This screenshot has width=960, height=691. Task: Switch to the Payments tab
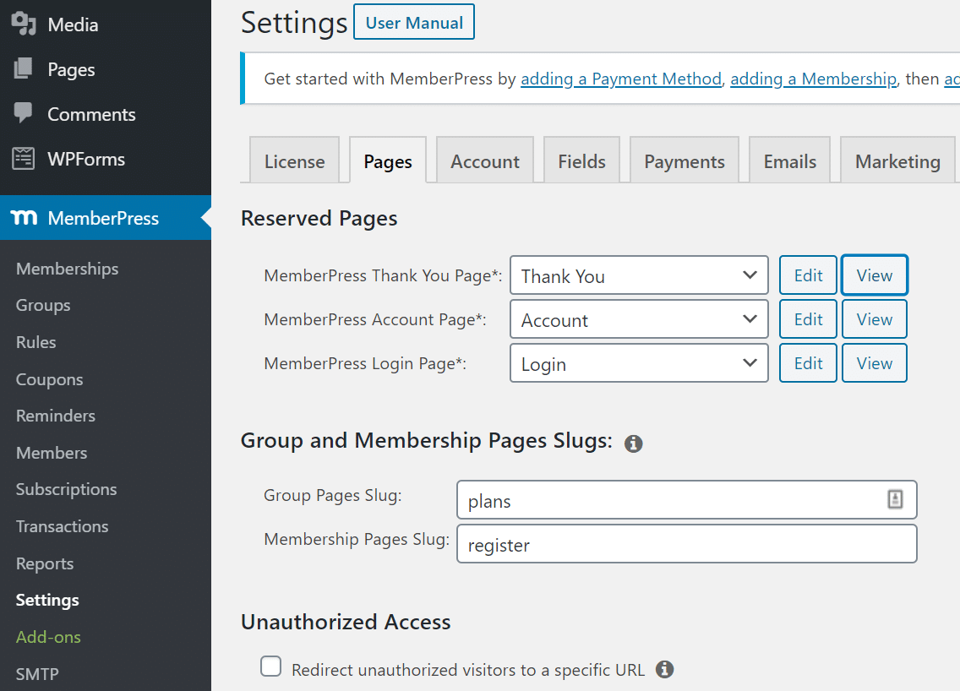click(684, 161)
